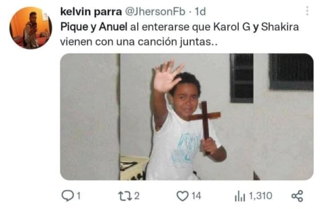The height and width of the screenshot is (209, 323).
Task: Open kelvin parra's profile avatar
Action: click(30, 28)
